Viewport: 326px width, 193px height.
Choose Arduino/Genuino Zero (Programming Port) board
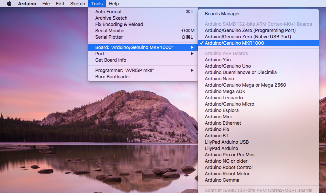click(250, 30)
